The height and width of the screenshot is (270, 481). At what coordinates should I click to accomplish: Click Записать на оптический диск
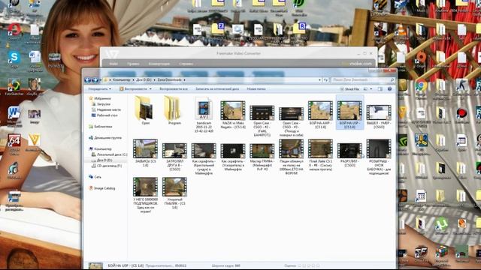[217, 89]
